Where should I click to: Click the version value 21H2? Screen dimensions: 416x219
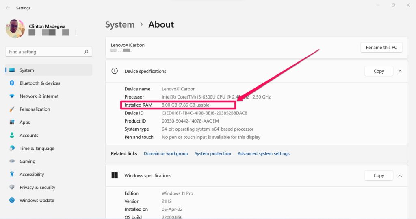167,201
